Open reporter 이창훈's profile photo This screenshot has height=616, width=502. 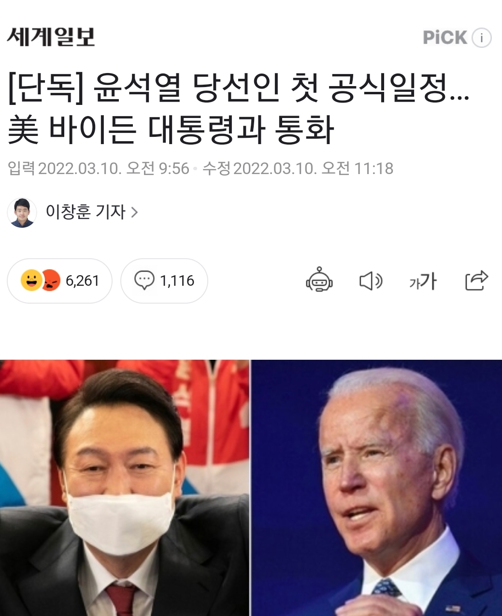(x=22, y=212)
